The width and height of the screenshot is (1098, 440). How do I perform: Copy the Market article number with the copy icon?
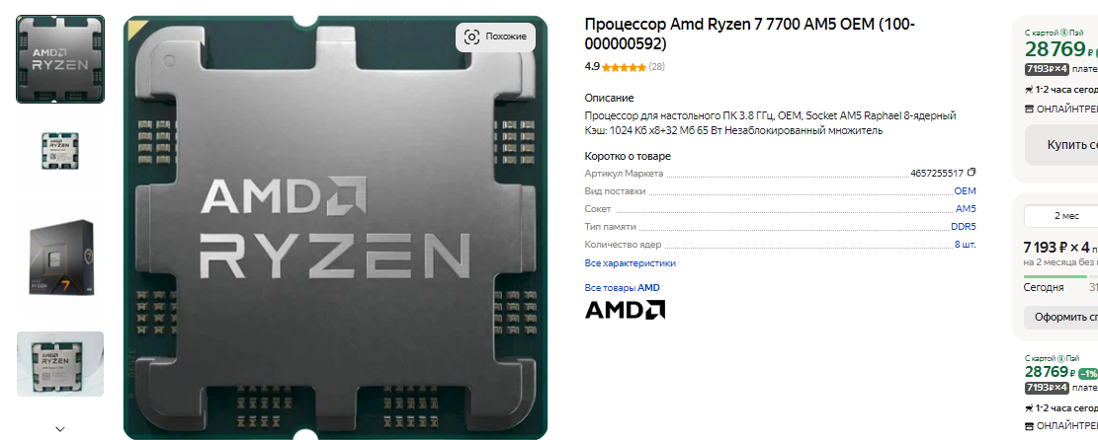point(971,172)
